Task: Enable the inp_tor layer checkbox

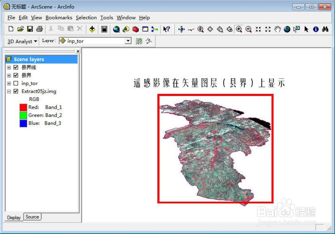Action: (16, 83)
